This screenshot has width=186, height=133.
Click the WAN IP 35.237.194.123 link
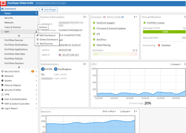tap(70, 55)
